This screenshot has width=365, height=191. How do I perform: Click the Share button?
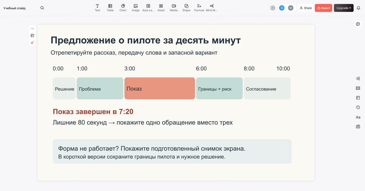(x=305, y=8)
